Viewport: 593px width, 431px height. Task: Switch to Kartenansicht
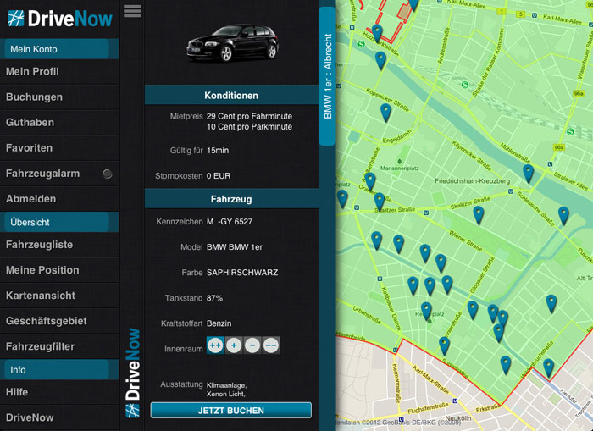tap(59, 296)
